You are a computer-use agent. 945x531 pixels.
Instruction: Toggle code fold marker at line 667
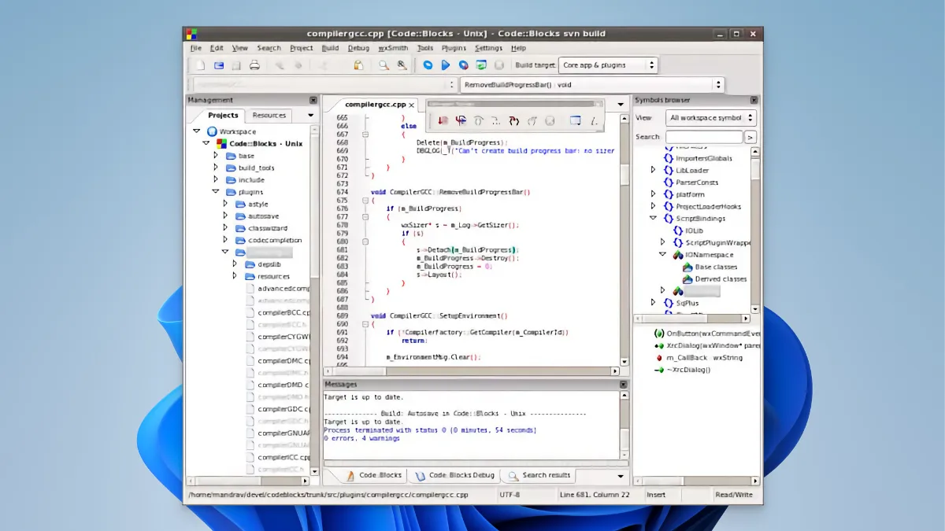pyautogui.click(x=365, y=135)
